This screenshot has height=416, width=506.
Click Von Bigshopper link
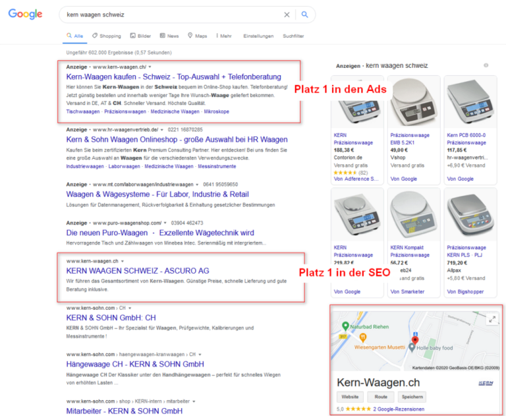click(x=465, y=291)
